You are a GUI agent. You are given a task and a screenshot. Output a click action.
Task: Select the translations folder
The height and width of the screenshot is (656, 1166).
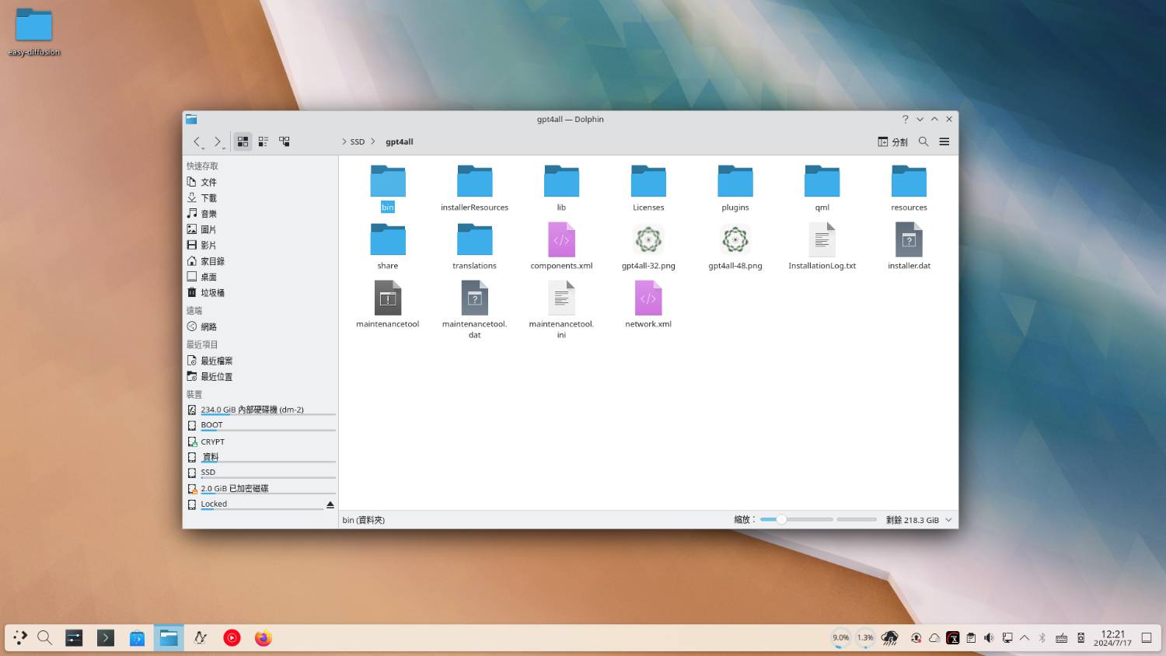tap(475, 246)
